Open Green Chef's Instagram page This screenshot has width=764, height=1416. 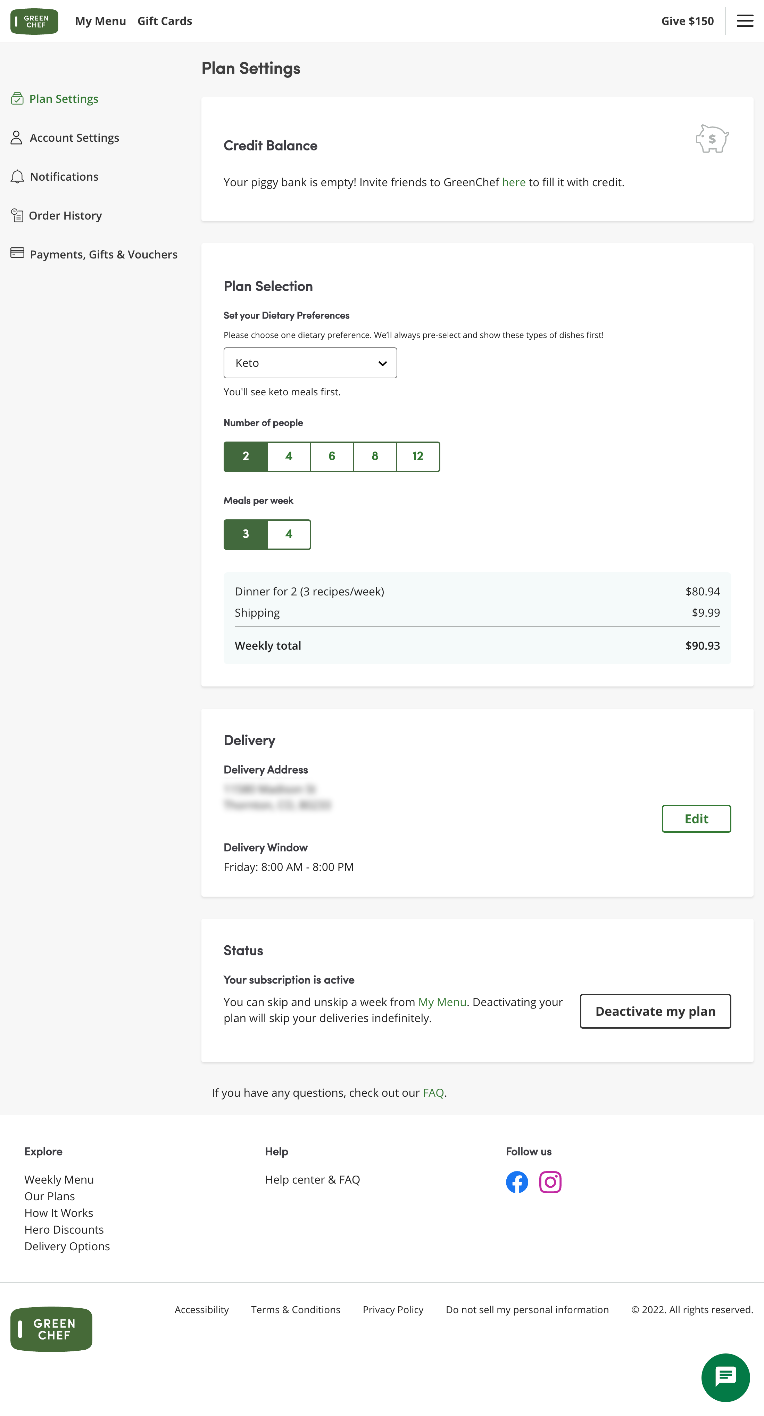click(550, 1182)
